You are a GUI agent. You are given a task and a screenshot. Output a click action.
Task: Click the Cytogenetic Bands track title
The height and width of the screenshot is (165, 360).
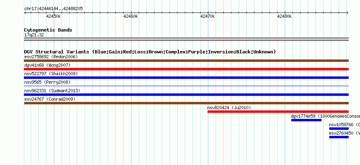point(48,30)
